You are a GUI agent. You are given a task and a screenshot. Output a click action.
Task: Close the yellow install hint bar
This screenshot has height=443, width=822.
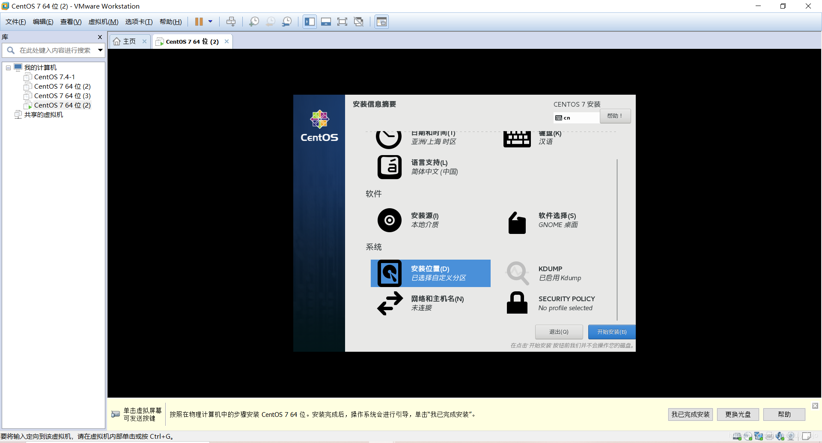[815, 405]
